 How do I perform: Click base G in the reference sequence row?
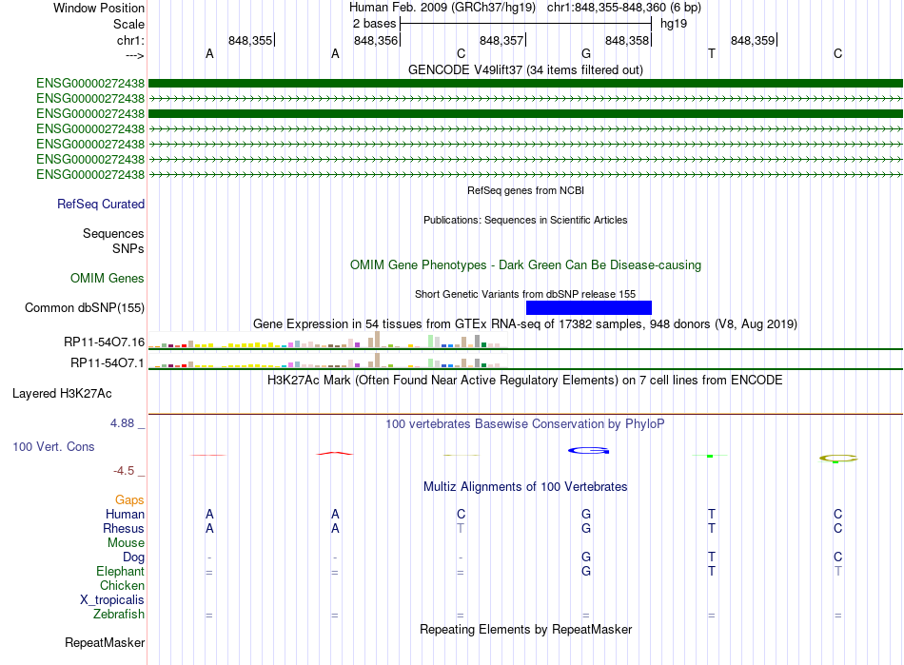[x=586, y=53]
